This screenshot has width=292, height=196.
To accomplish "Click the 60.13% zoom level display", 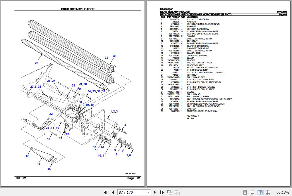I will 283,192.
